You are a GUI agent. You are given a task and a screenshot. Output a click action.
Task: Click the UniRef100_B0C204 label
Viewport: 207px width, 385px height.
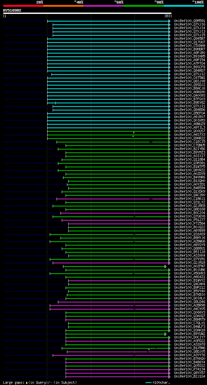[189, 213]
